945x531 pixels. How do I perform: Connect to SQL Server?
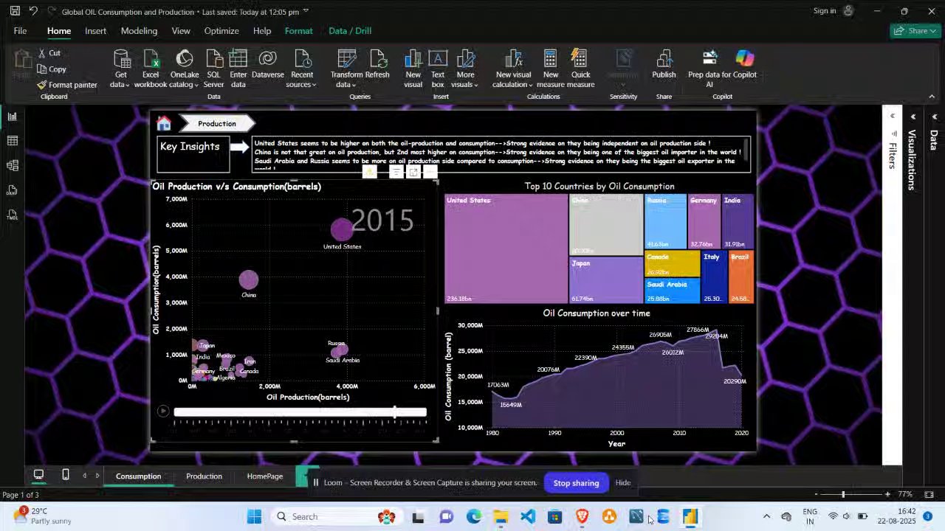214,69
